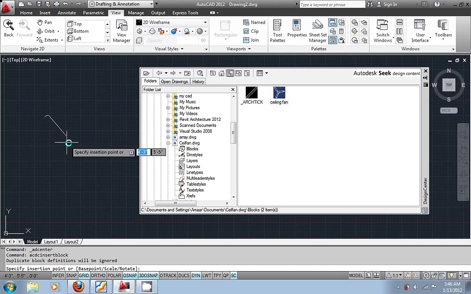This screenshot has width=471, height=294.
Task: Select the Left view
Action: click(x=78, y=38)
